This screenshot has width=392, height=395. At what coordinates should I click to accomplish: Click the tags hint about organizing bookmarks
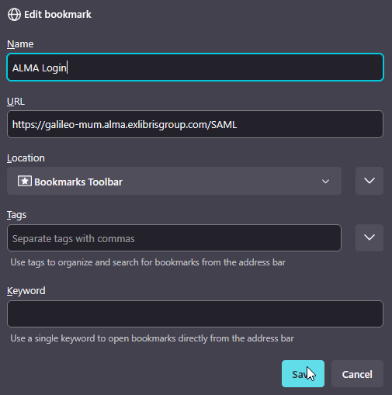pos(148,262)
